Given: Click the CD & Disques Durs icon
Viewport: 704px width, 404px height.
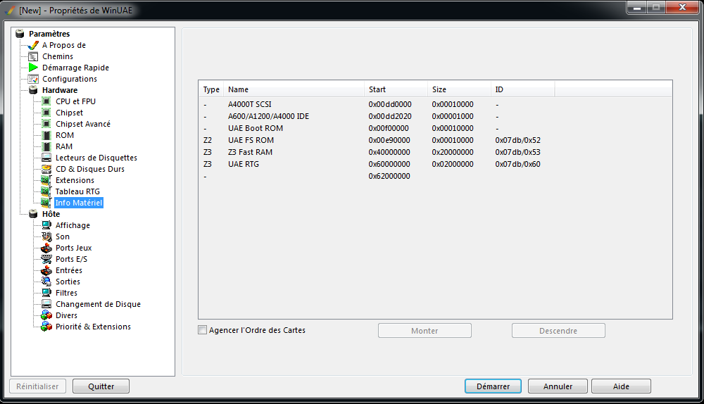Looking at the screenshot, I should coord(46,169).
